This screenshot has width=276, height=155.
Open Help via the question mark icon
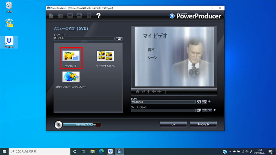(99, 16)
